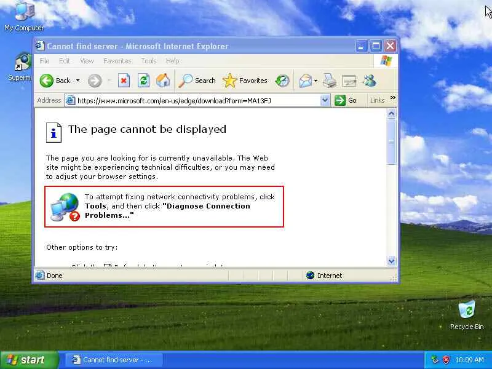This screenshot has height=369, width=492.
Task: Go to the Home page icon
Action: point(163,81)
